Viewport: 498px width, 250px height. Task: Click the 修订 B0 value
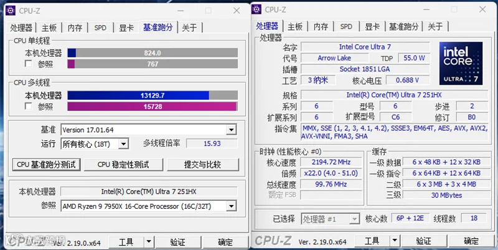click(x=472, y=117)
